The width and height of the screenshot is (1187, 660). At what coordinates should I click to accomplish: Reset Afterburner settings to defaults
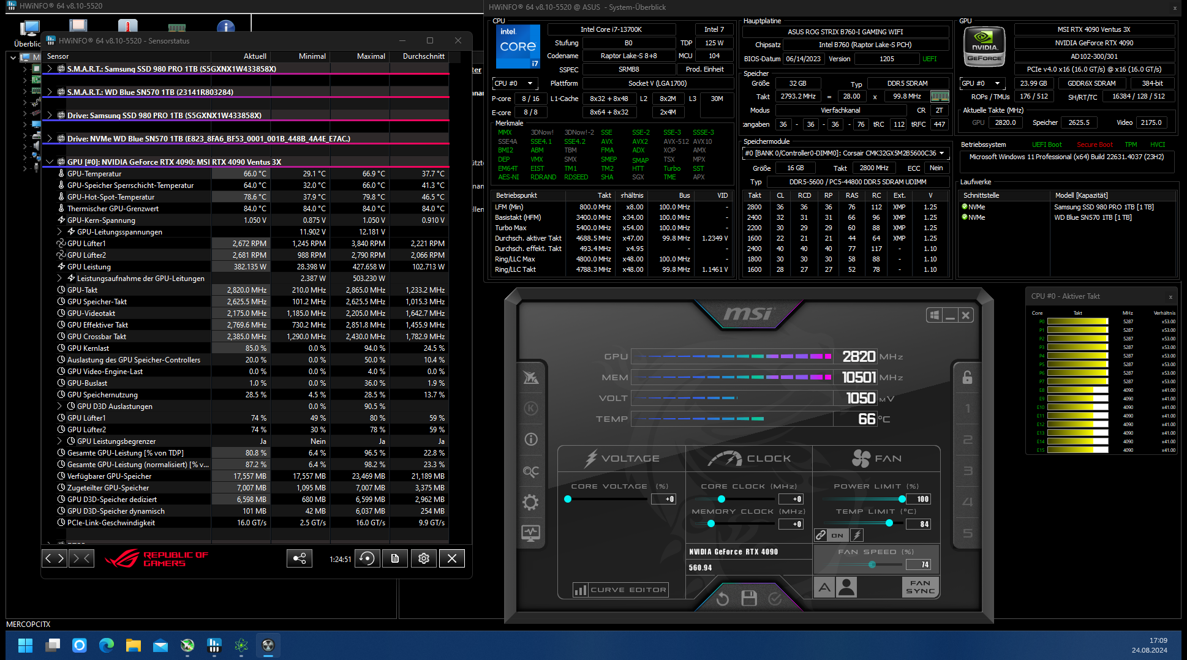[x=723, y=598]
